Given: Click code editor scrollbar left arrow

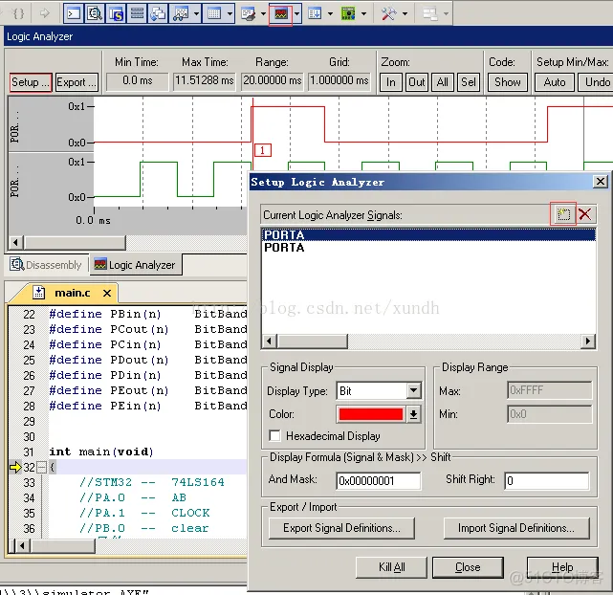Looking at the screenshot, I should [x=22, y=545].
